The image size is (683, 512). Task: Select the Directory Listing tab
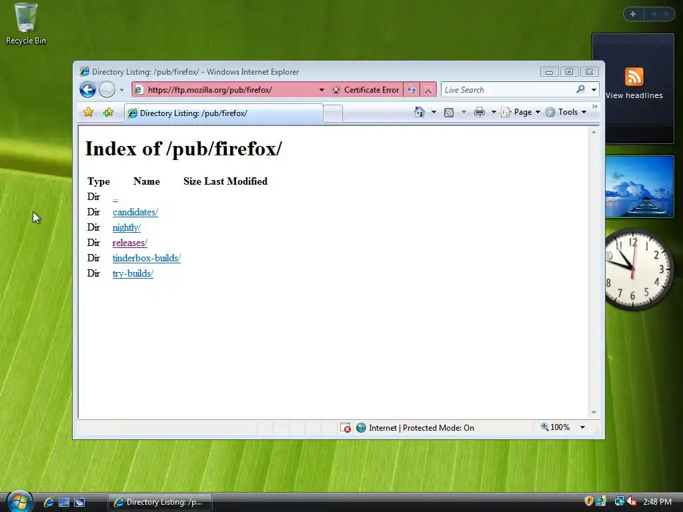tap(223, 113)
